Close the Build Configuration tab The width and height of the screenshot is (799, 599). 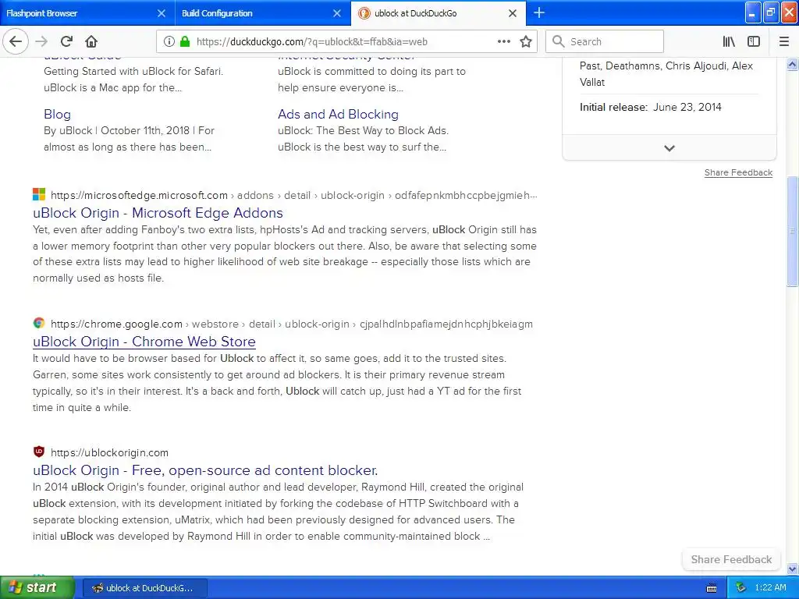[x=337, y=13]
